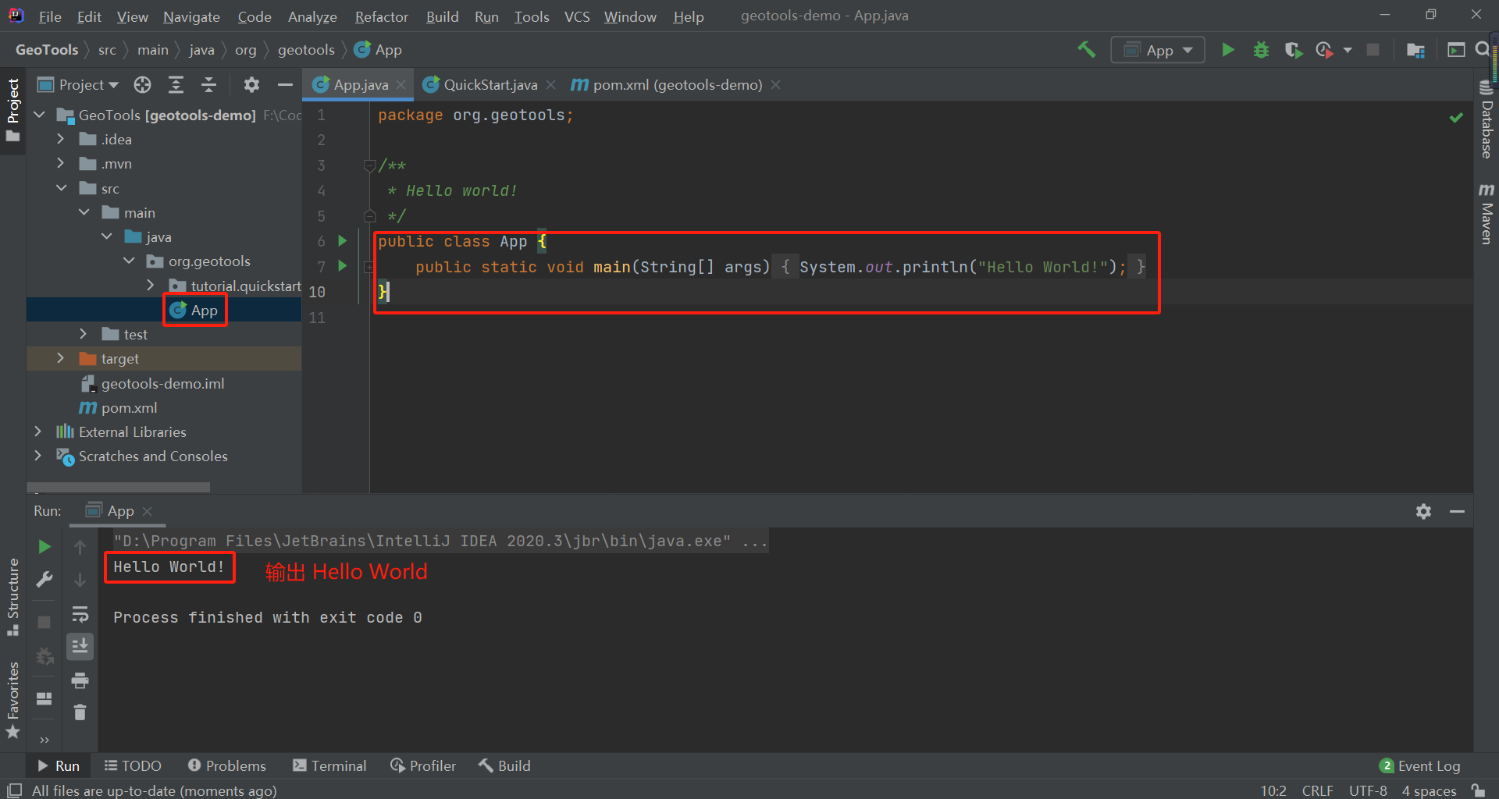Viewport: 1499px width, 799px height.
Task: Open the Refactor menu
Action: click(x=381, y=16)
